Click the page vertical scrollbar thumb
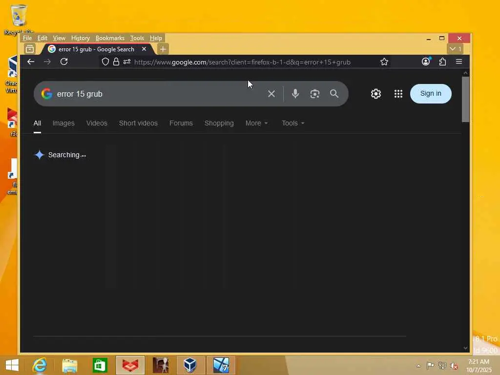Image resolution: width=500 pixels, height=375 pixels. [465, 99]
